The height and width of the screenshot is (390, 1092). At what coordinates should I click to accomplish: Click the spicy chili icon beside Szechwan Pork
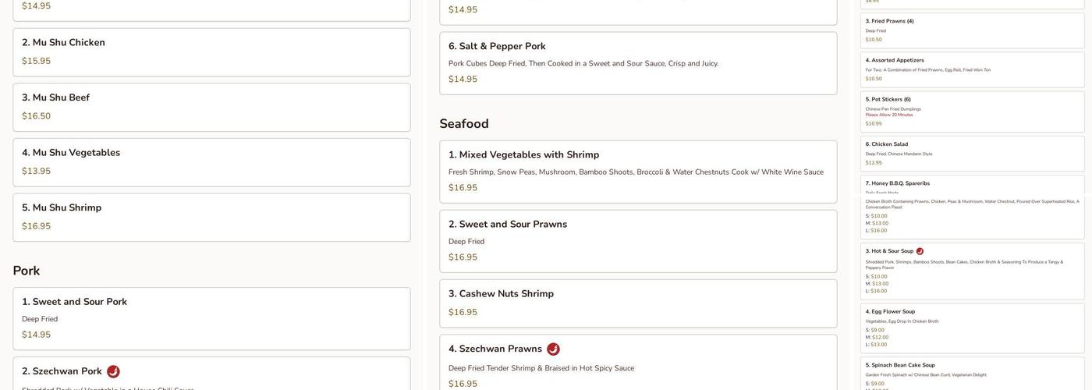pos(113,372)
